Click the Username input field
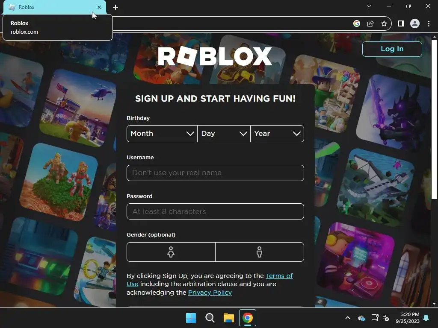This screenshot has width=438, height=328. (216, 173)
